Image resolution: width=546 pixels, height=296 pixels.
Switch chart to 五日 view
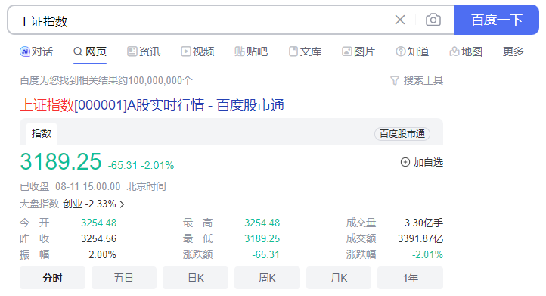coord(123,278)
